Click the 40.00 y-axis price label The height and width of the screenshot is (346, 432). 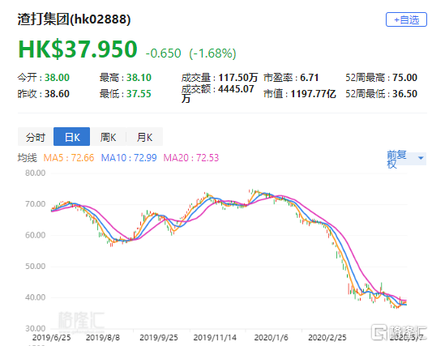pyautogui.click(x=36, y=297)
